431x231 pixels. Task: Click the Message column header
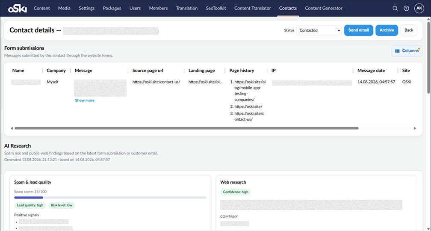(x=83, y=71)
